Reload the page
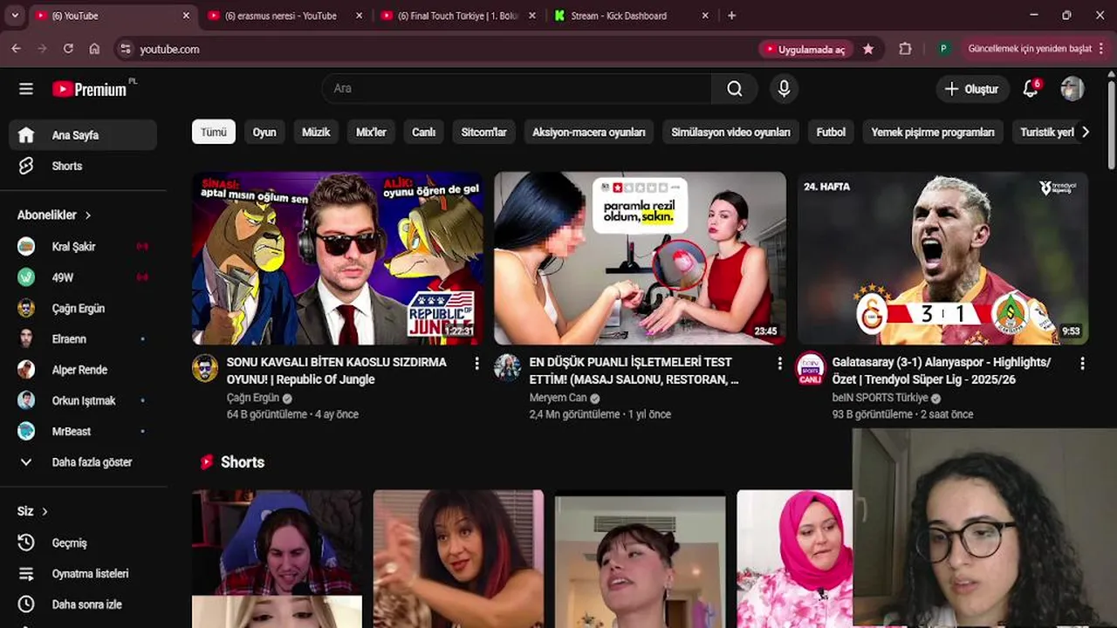1117x628 pixels. [x=68, y=49]
